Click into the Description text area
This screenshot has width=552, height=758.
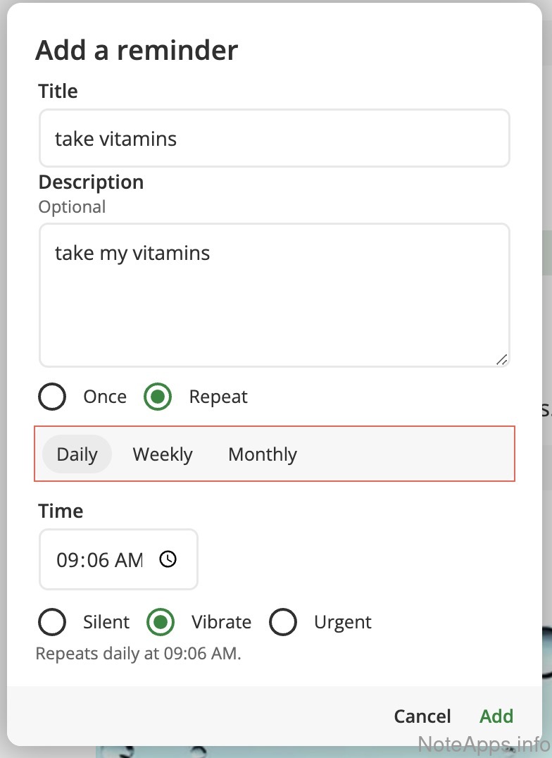coord(274,294)
